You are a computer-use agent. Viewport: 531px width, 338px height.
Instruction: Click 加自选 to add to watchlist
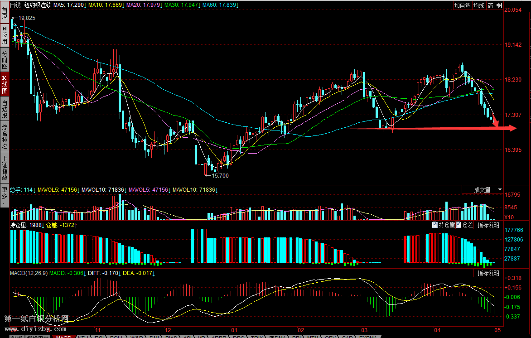pyautogui.click(x=463, y=5)
